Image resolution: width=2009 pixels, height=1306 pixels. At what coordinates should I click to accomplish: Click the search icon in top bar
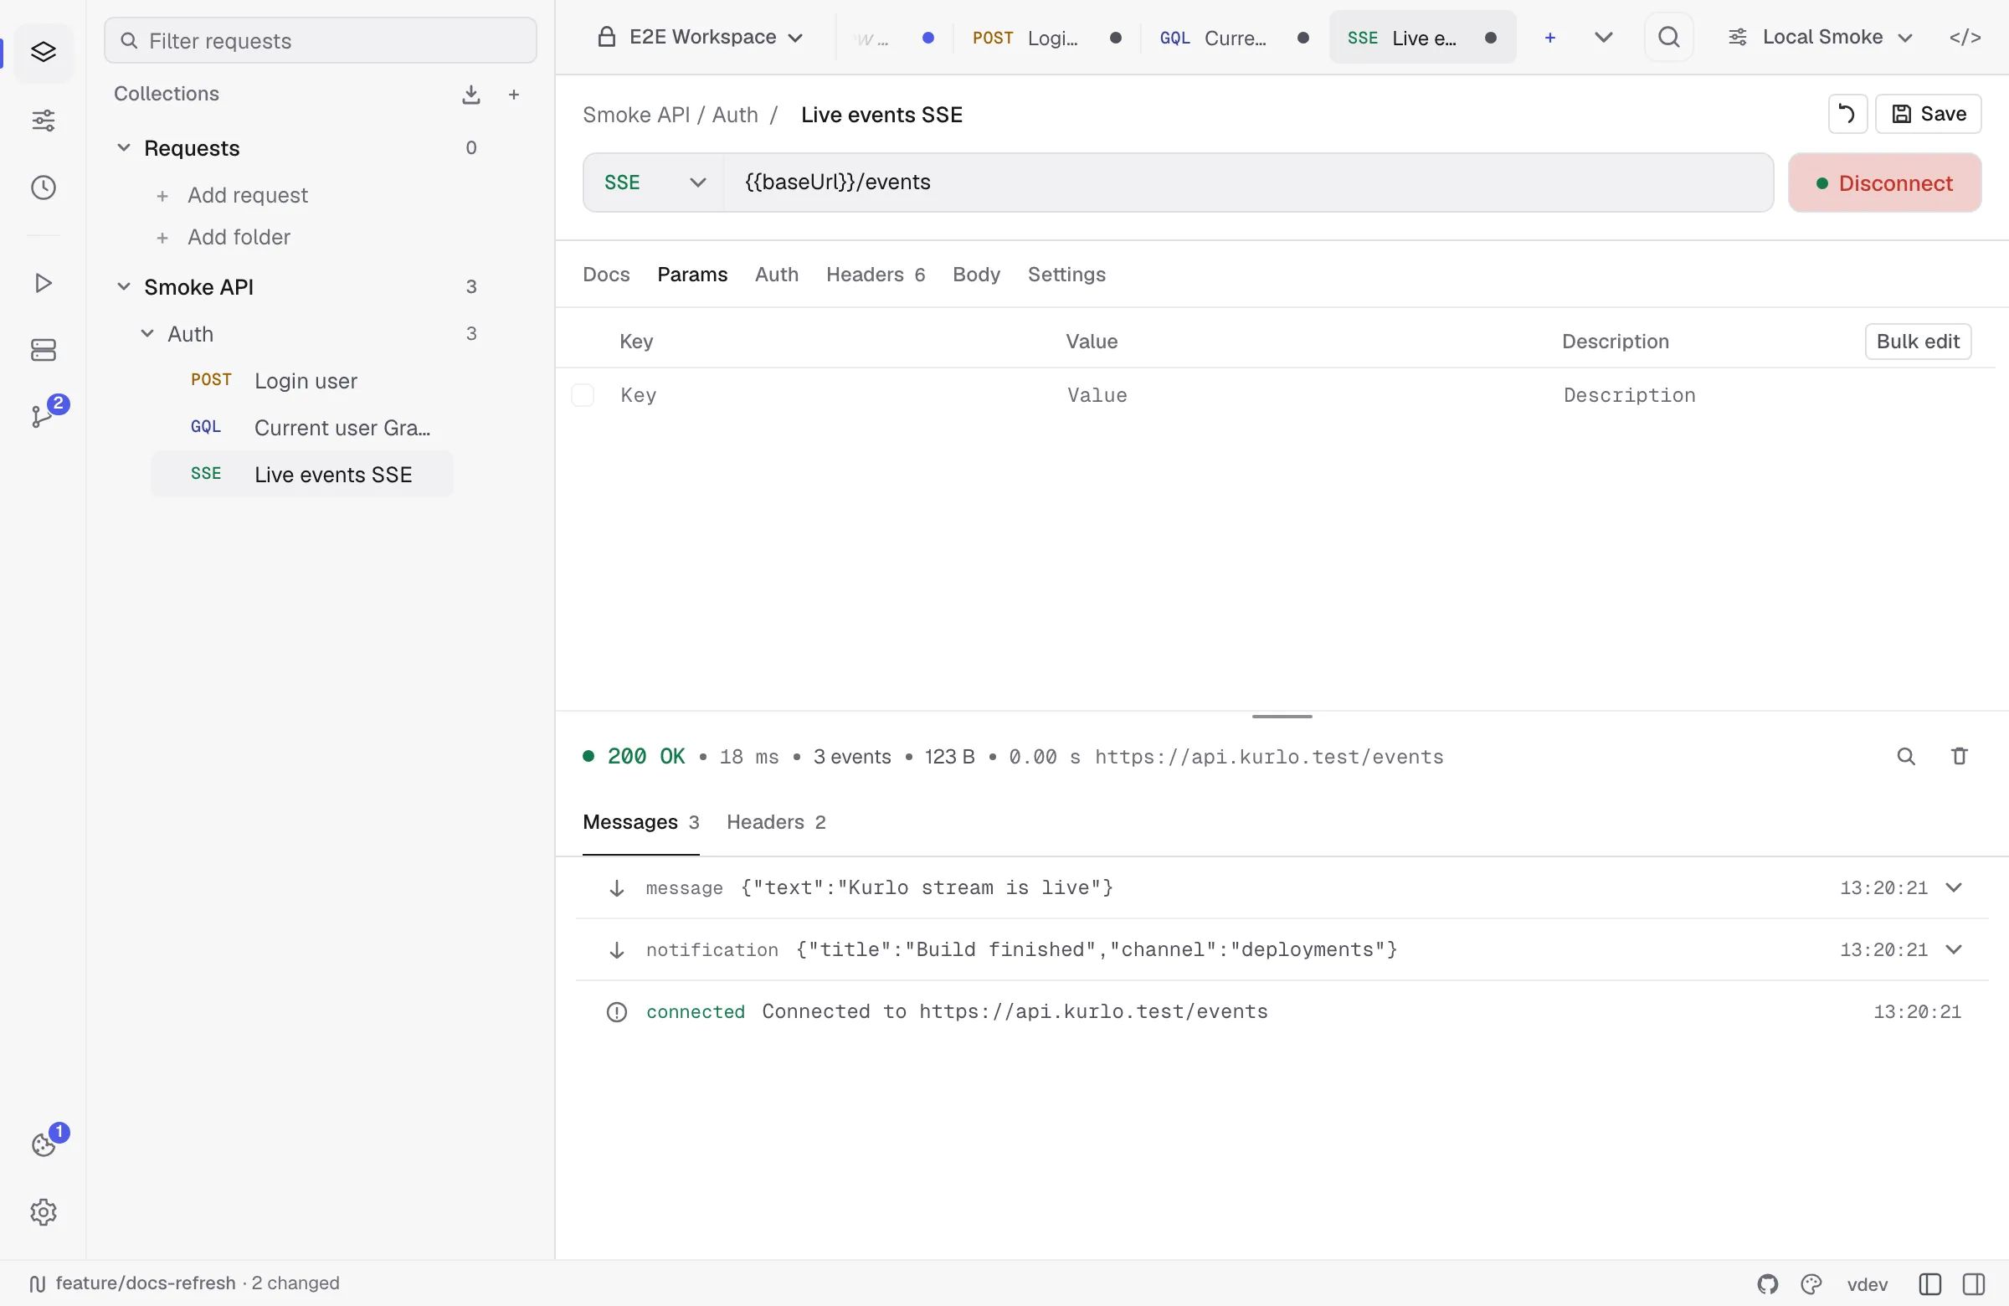(x=1668, y=37)
